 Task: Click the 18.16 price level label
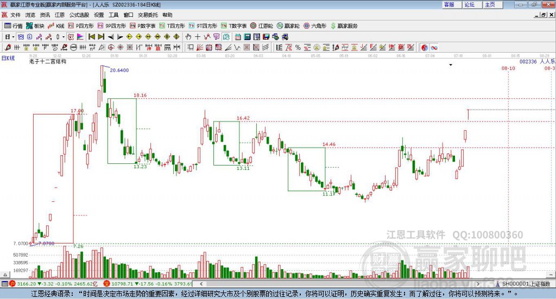(x=140, y=95)
